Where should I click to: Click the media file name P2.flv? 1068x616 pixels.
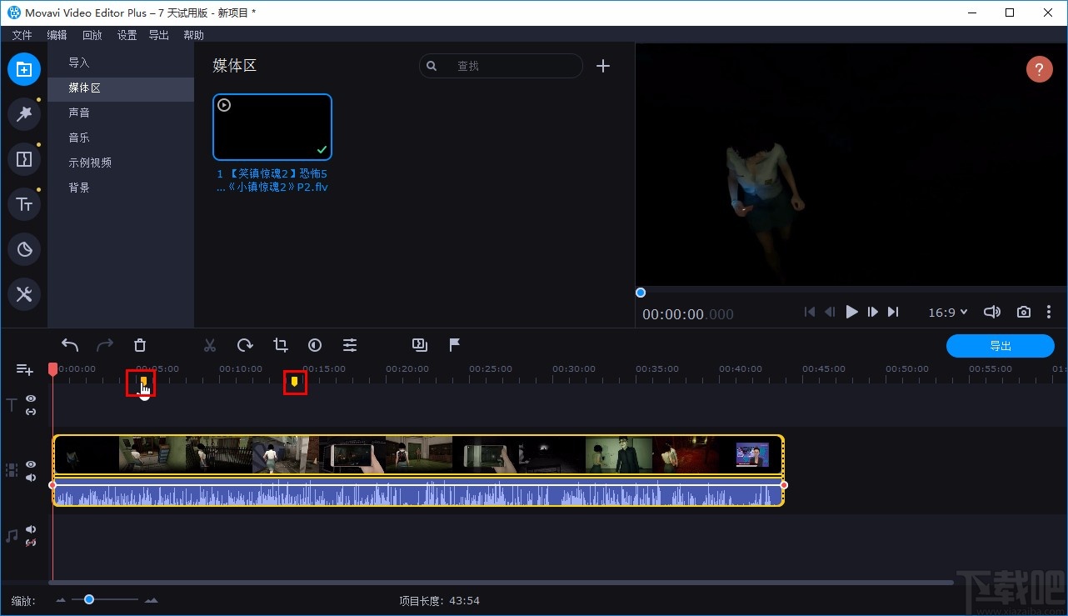coord(272,181)
